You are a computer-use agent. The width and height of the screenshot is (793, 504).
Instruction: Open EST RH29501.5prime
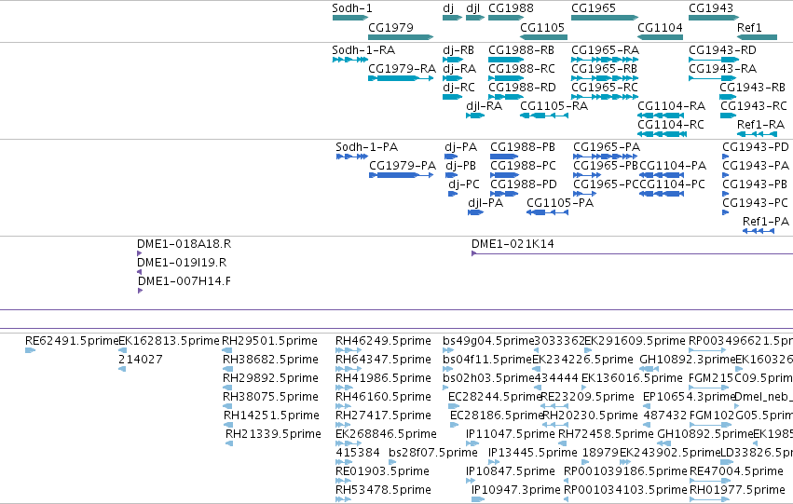[227, 350]
